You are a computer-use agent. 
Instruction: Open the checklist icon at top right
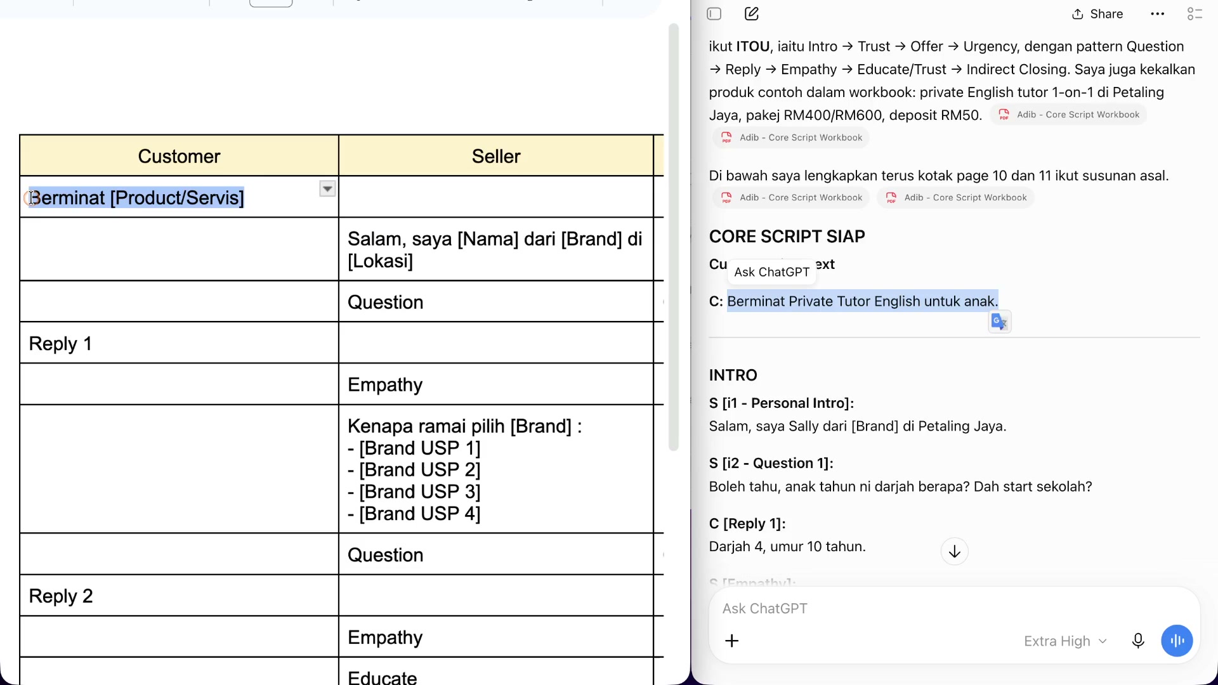[1195, 14]
